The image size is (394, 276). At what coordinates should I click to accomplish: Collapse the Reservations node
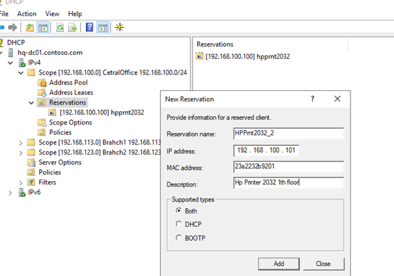tap(31, 103)
